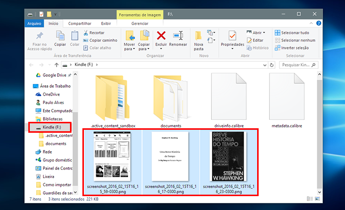This screenshot has height=210, width=345.
Task: Select Recortar scissors command
Action: point(94,33)
